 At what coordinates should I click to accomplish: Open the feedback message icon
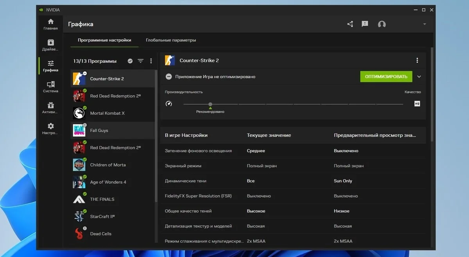click(x=365, y=24)
